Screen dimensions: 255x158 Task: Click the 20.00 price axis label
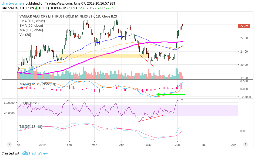click(x=244, y=65)
